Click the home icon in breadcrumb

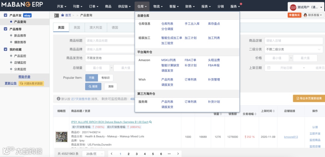click(63, 15)
